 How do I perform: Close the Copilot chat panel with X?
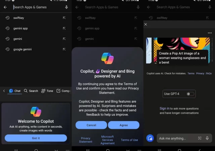[x=145, y=24]
